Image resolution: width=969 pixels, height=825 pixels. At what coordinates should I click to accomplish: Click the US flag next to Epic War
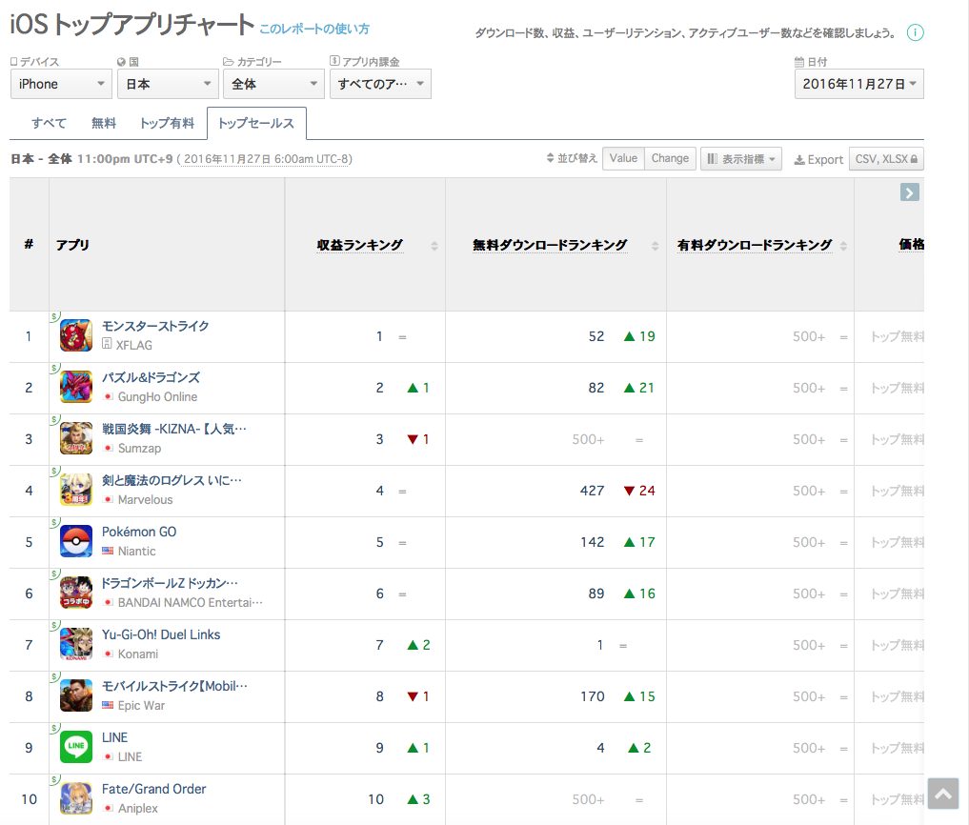pyautogui.click(x=109, y=705)
